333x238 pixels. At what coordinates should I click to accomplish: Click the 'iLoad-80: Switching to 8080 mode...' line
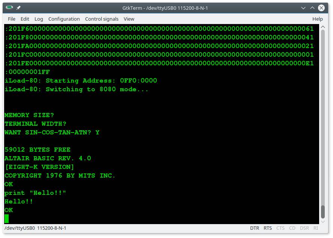(x=76, y=89)
